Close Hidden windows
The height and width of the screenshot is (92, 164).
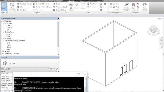pos(133,7)
